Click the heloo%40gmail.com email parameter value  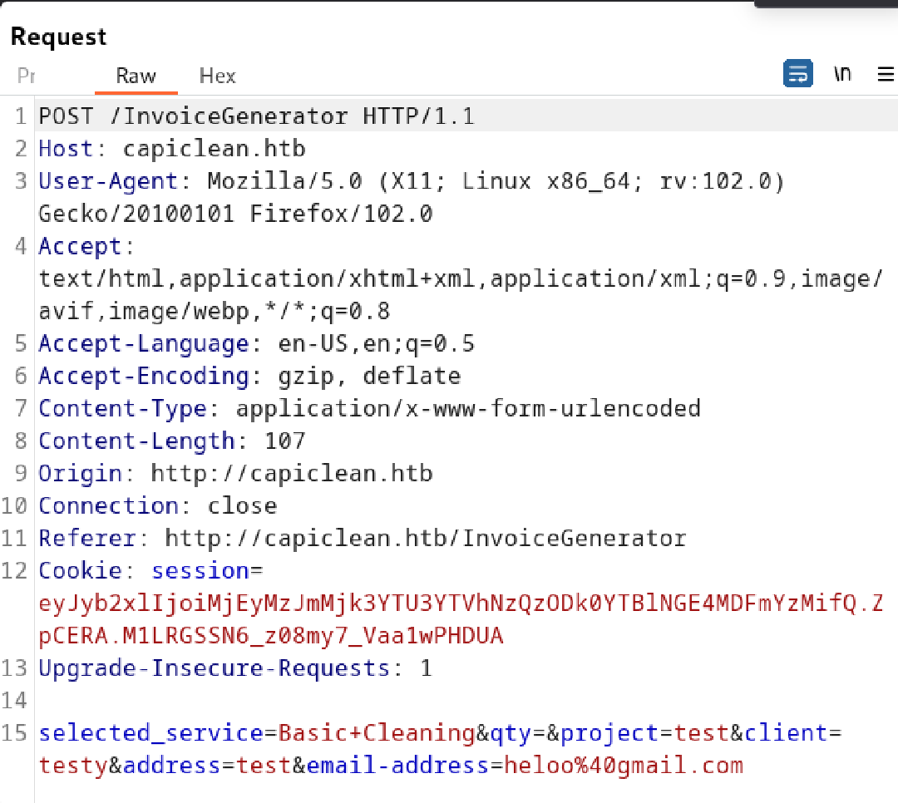[623, 766]
